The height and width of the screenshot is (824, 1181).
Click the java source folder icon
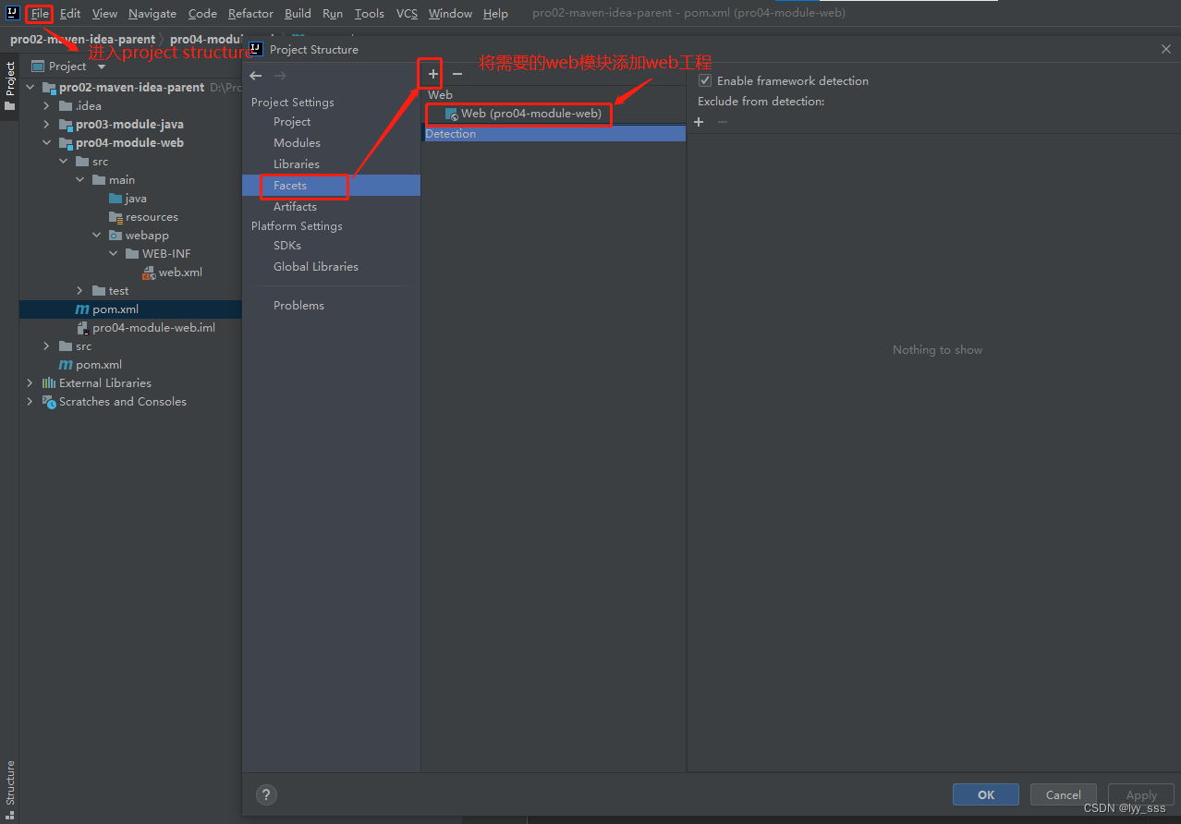coord(116,199)
